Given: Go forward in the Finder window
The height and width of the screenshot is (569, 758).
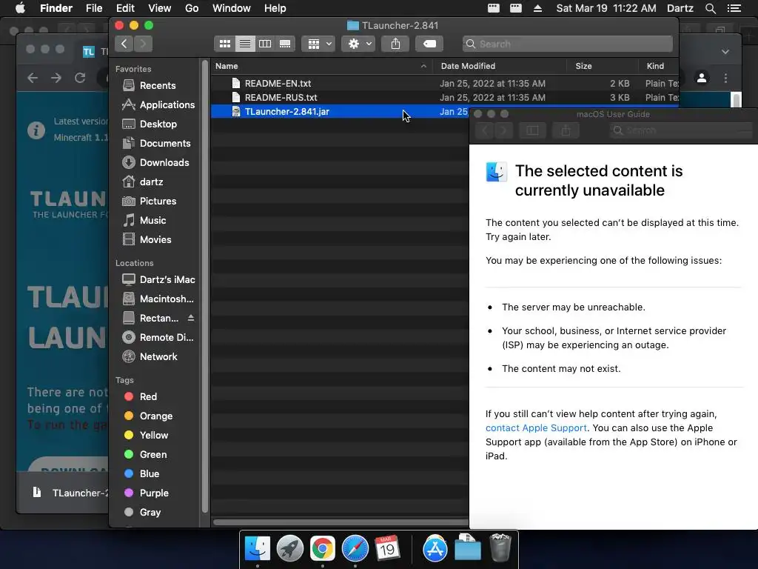Looking at the screenshot, I should [x=143, y=44].
